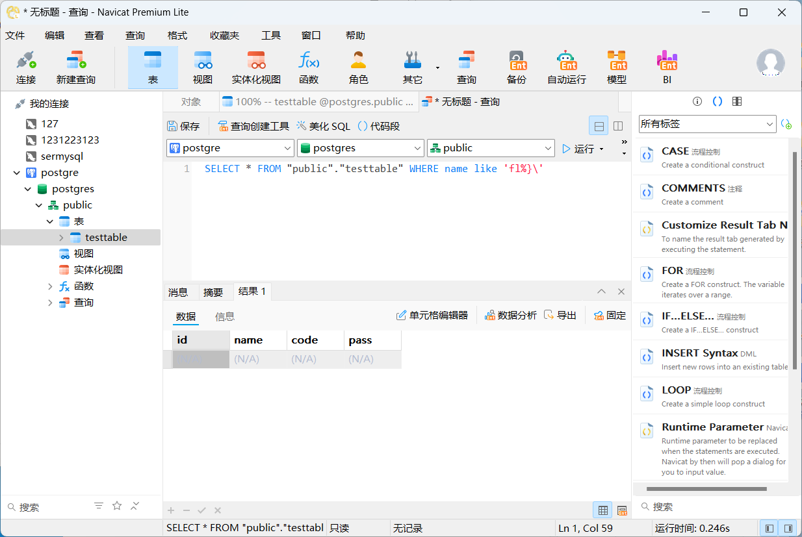Screen dimensions: 802x537
Task: Open the Function (函数) toolbar icon
Action: [309, 68]
